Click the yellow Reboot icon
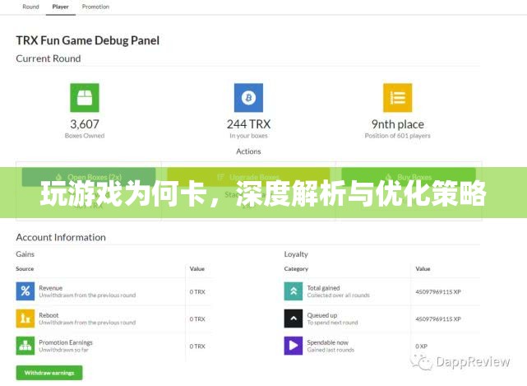Screen dimensions: 527x386 tap(25, 319)
